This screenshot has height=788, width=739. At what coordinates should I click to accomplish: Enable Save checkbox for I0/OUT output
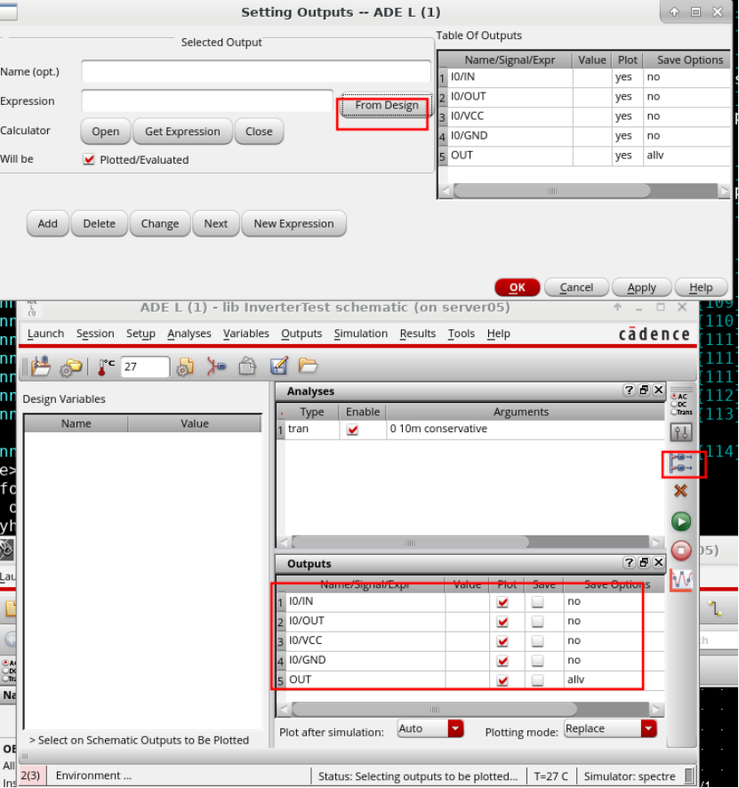click(x=537, y=622)
